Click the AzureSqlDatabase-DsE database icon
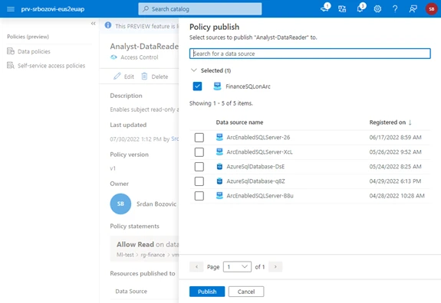The width and height of the screenshot is (441, 303). [219, 166]
